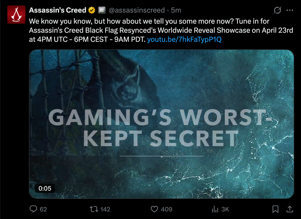Bookmark this post

pyautogui.click(x=275, y=209)
